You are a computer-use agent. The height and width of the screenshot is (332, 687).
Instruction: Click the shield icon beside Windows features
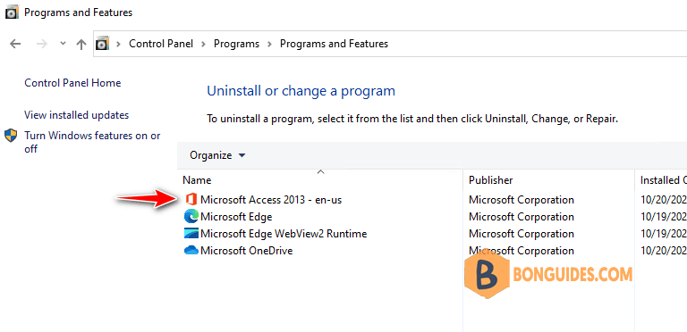pos(11,136)
